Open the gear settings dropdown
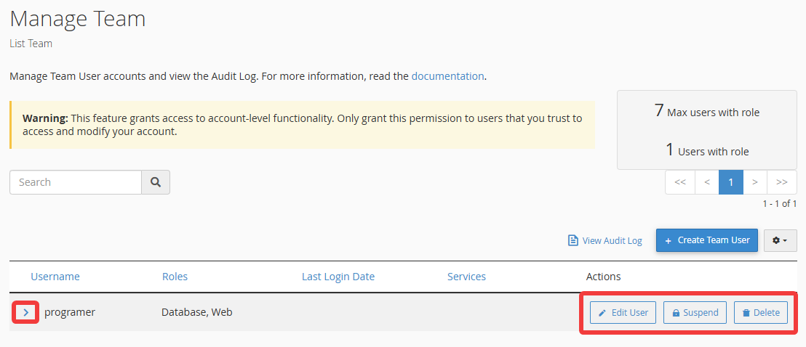 [780, 240]
